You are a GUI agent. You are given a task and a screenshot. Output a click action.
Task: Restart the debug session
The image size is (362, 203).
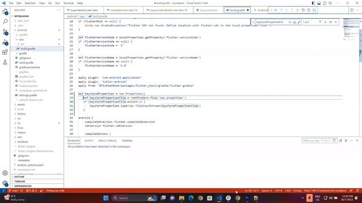303,10
